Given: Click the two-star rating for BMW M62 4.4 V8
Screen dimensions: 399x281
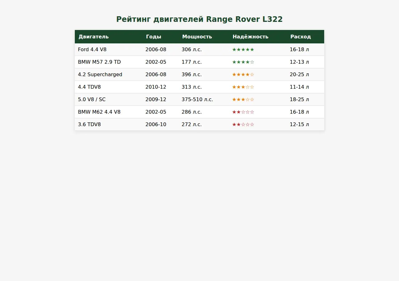Looking at the screenshot, I should [243, 112].
